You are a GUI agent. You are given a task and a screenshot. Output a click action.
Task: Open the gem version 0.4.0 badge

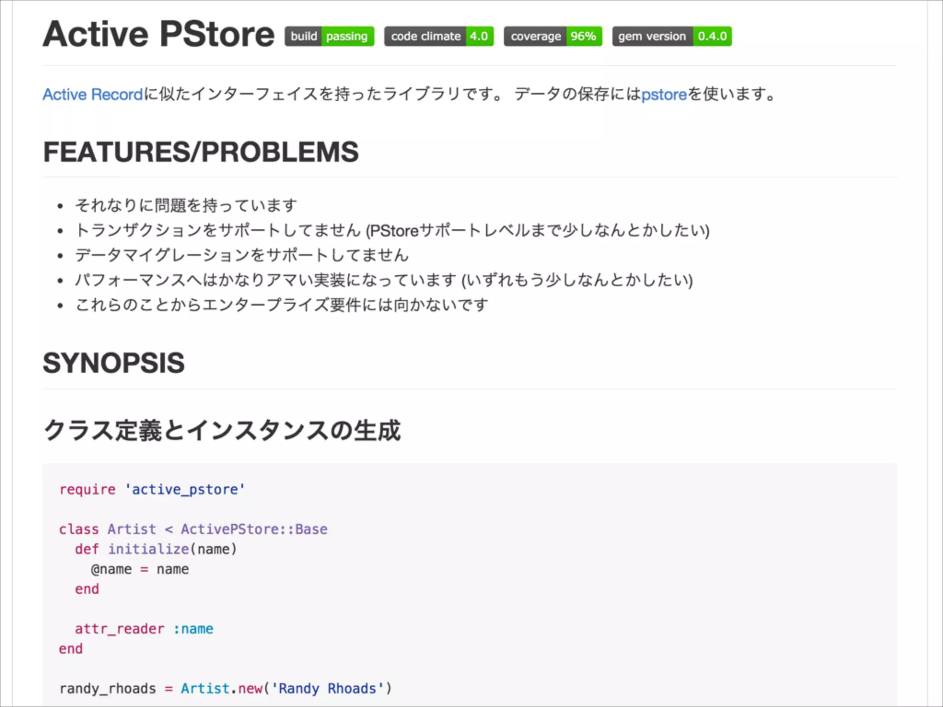pos(672,36)
